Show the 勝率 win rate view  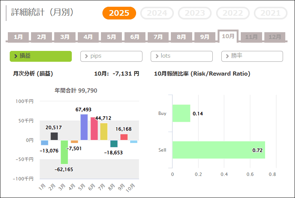point(252,56)
